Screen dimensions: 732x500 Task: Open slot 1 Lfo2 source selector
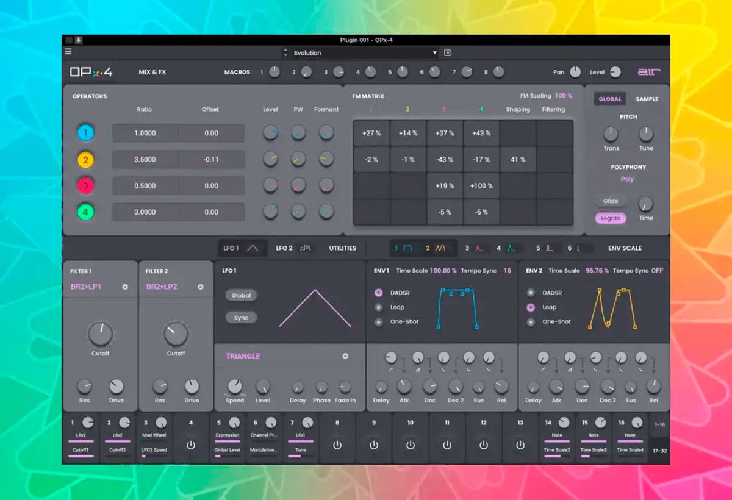pos(81,435)
